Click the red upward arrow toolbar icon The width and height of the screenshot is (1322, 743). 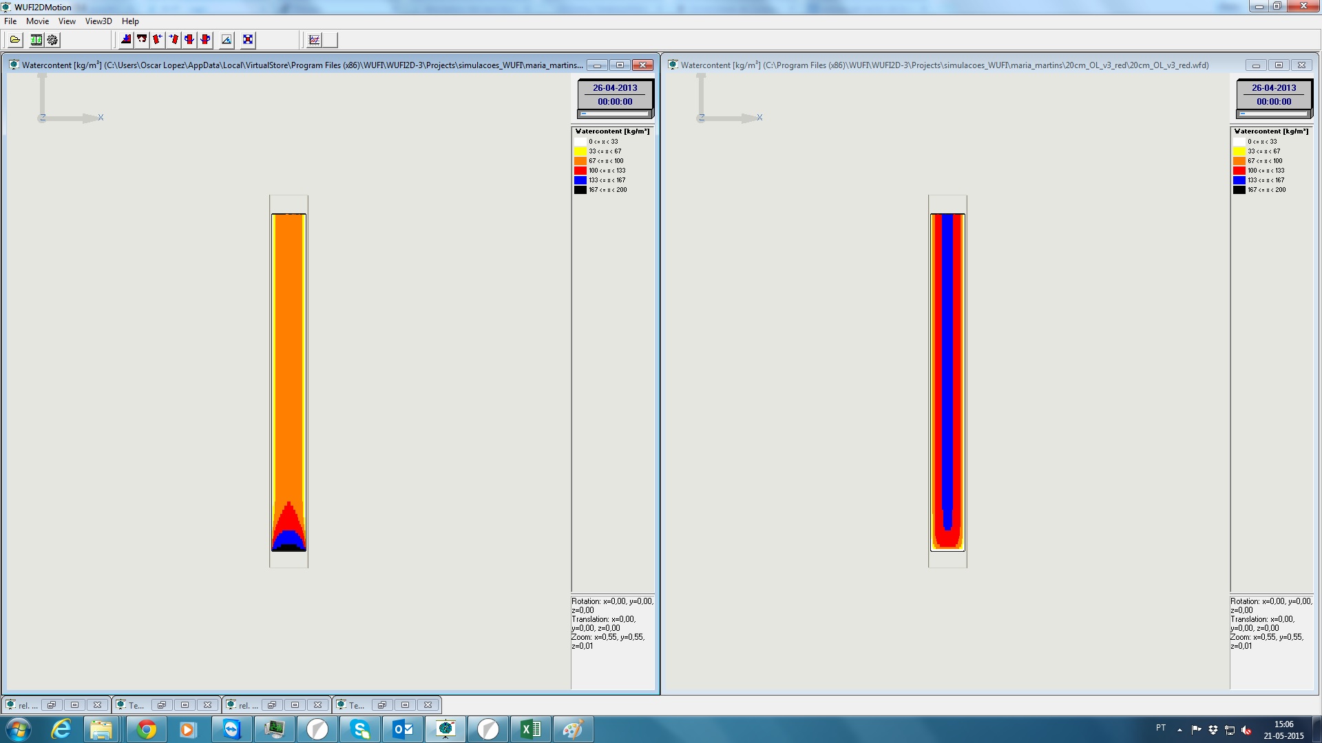click(142, 40)
